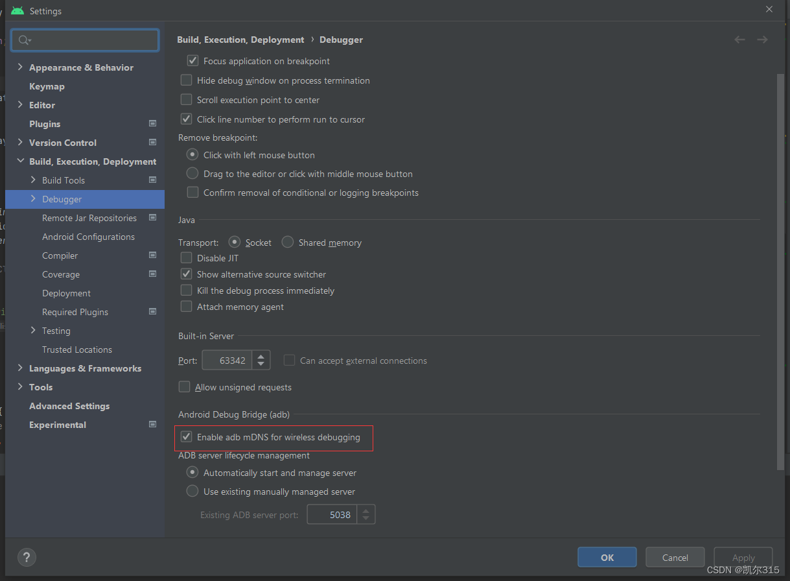Image resolution: width=790 pixels, height=581 pixels.
Task: Open Android Configurations page
Action: point(88,237)
